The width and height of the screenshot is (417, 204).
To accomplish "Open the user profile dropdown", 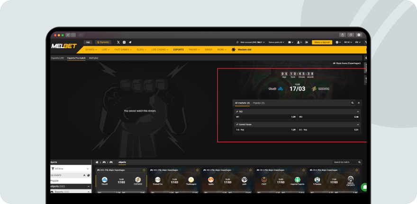I will tap(299, 42).
